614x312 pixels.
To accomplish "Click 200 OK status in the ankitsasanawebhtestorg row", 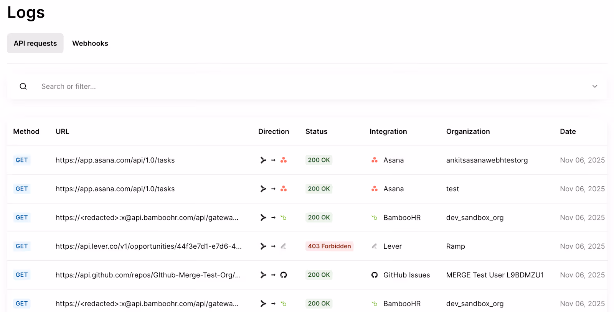I will (319, 160).
